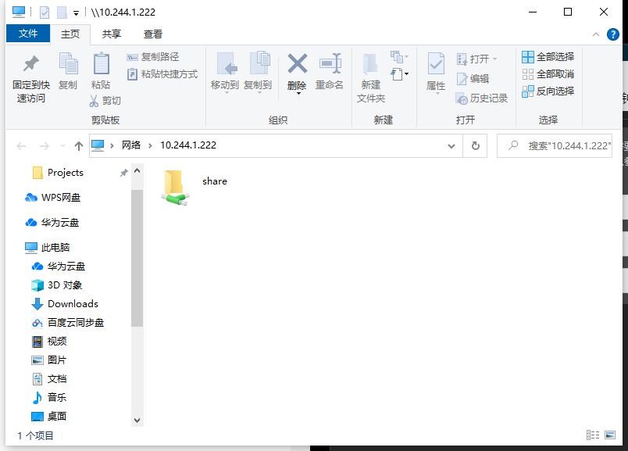
Task: Click the Paste clipboard icon
Action: [101, 64]
